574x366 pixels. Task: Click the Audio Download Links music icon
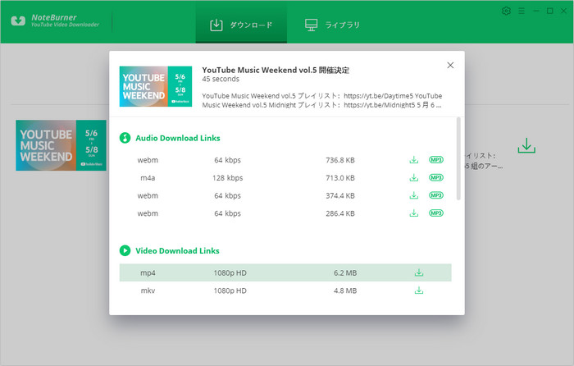pyautogui.click(x=125, y=138)
